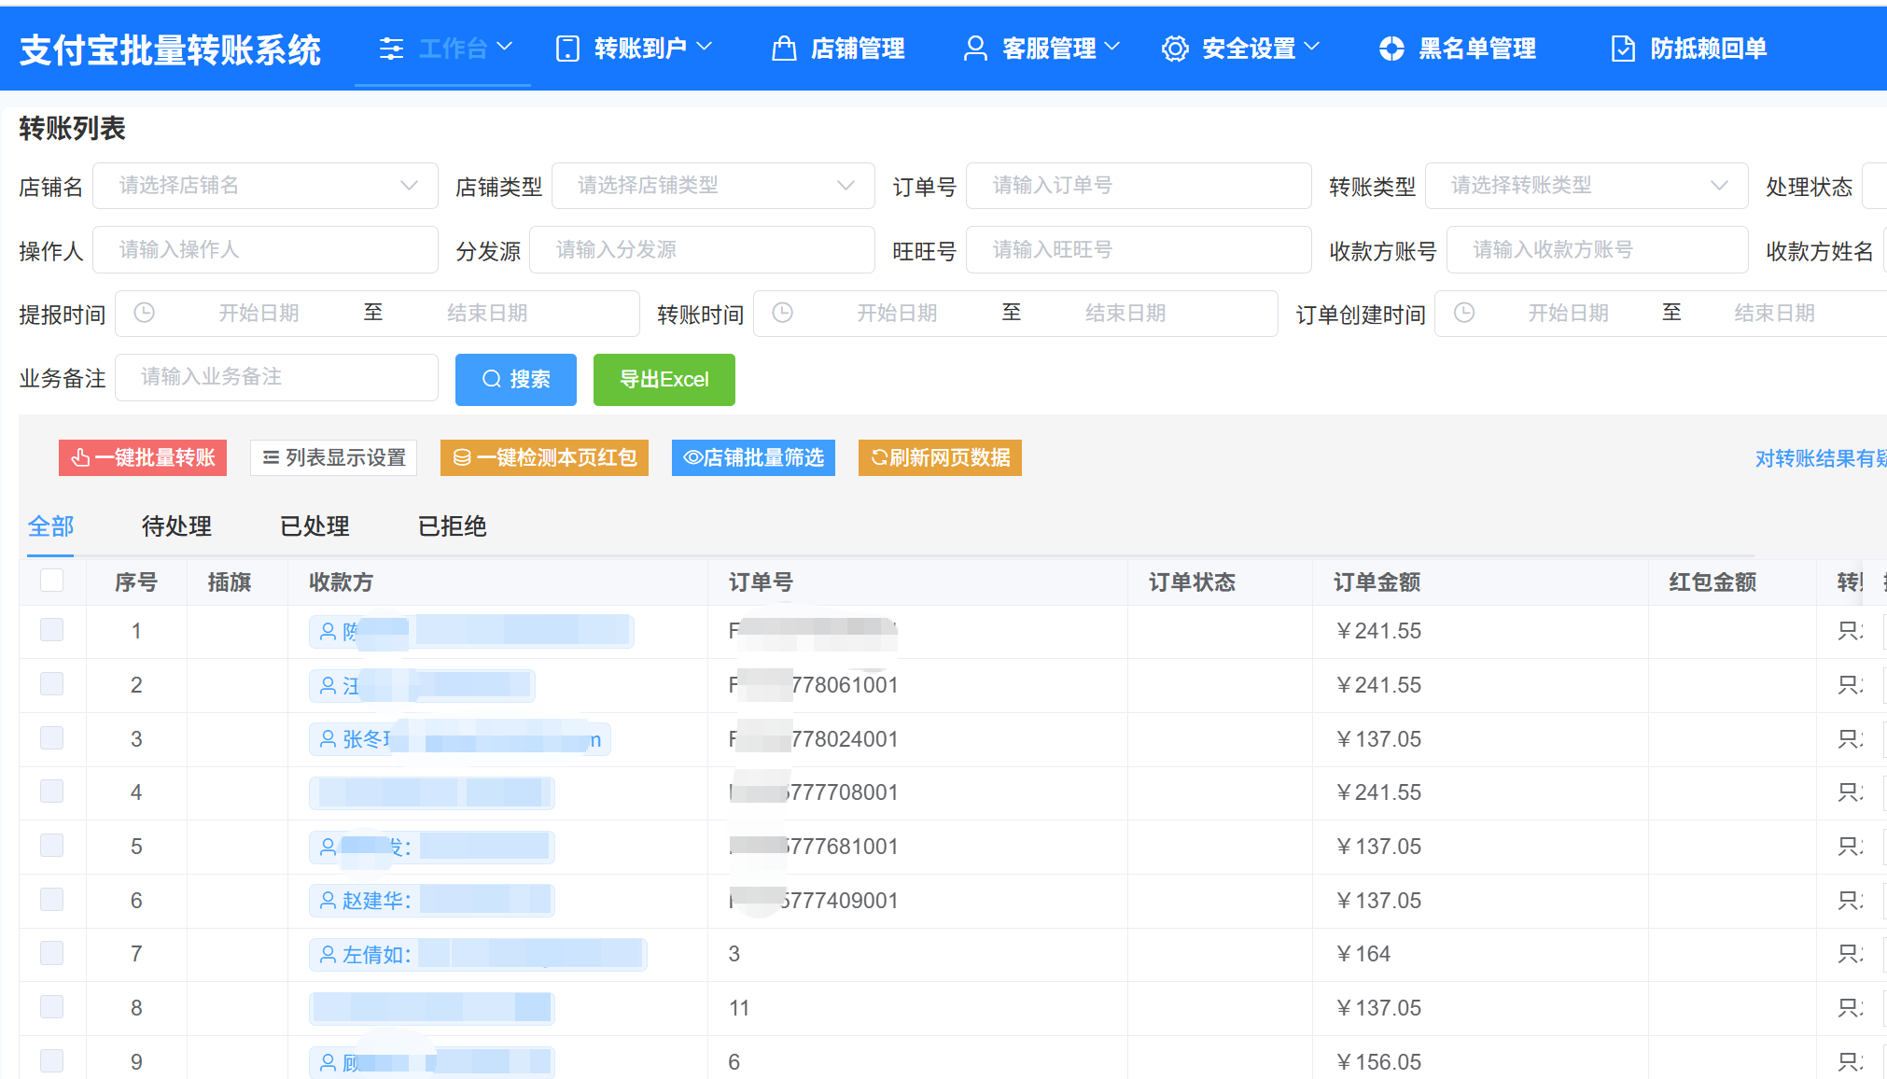Click the 转账到户 device icon
The image size is (1887, 1079).
(567, 49)
